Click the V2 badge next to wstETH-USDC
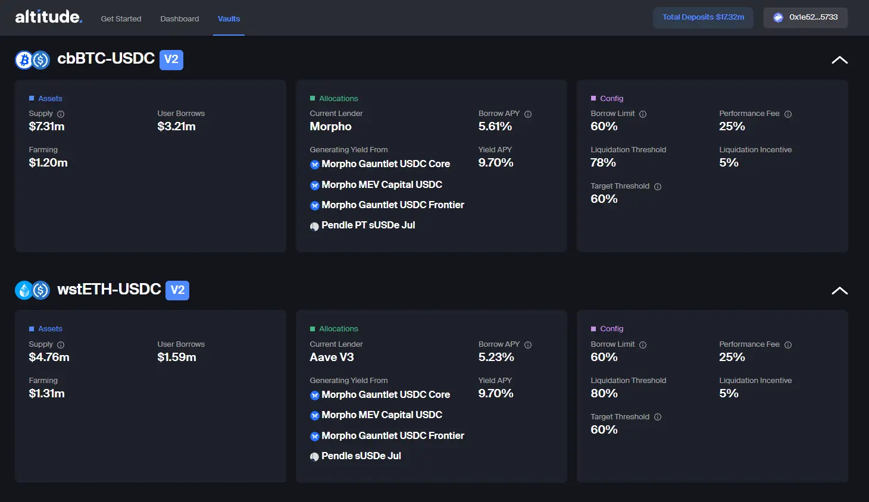 (177, 290)
